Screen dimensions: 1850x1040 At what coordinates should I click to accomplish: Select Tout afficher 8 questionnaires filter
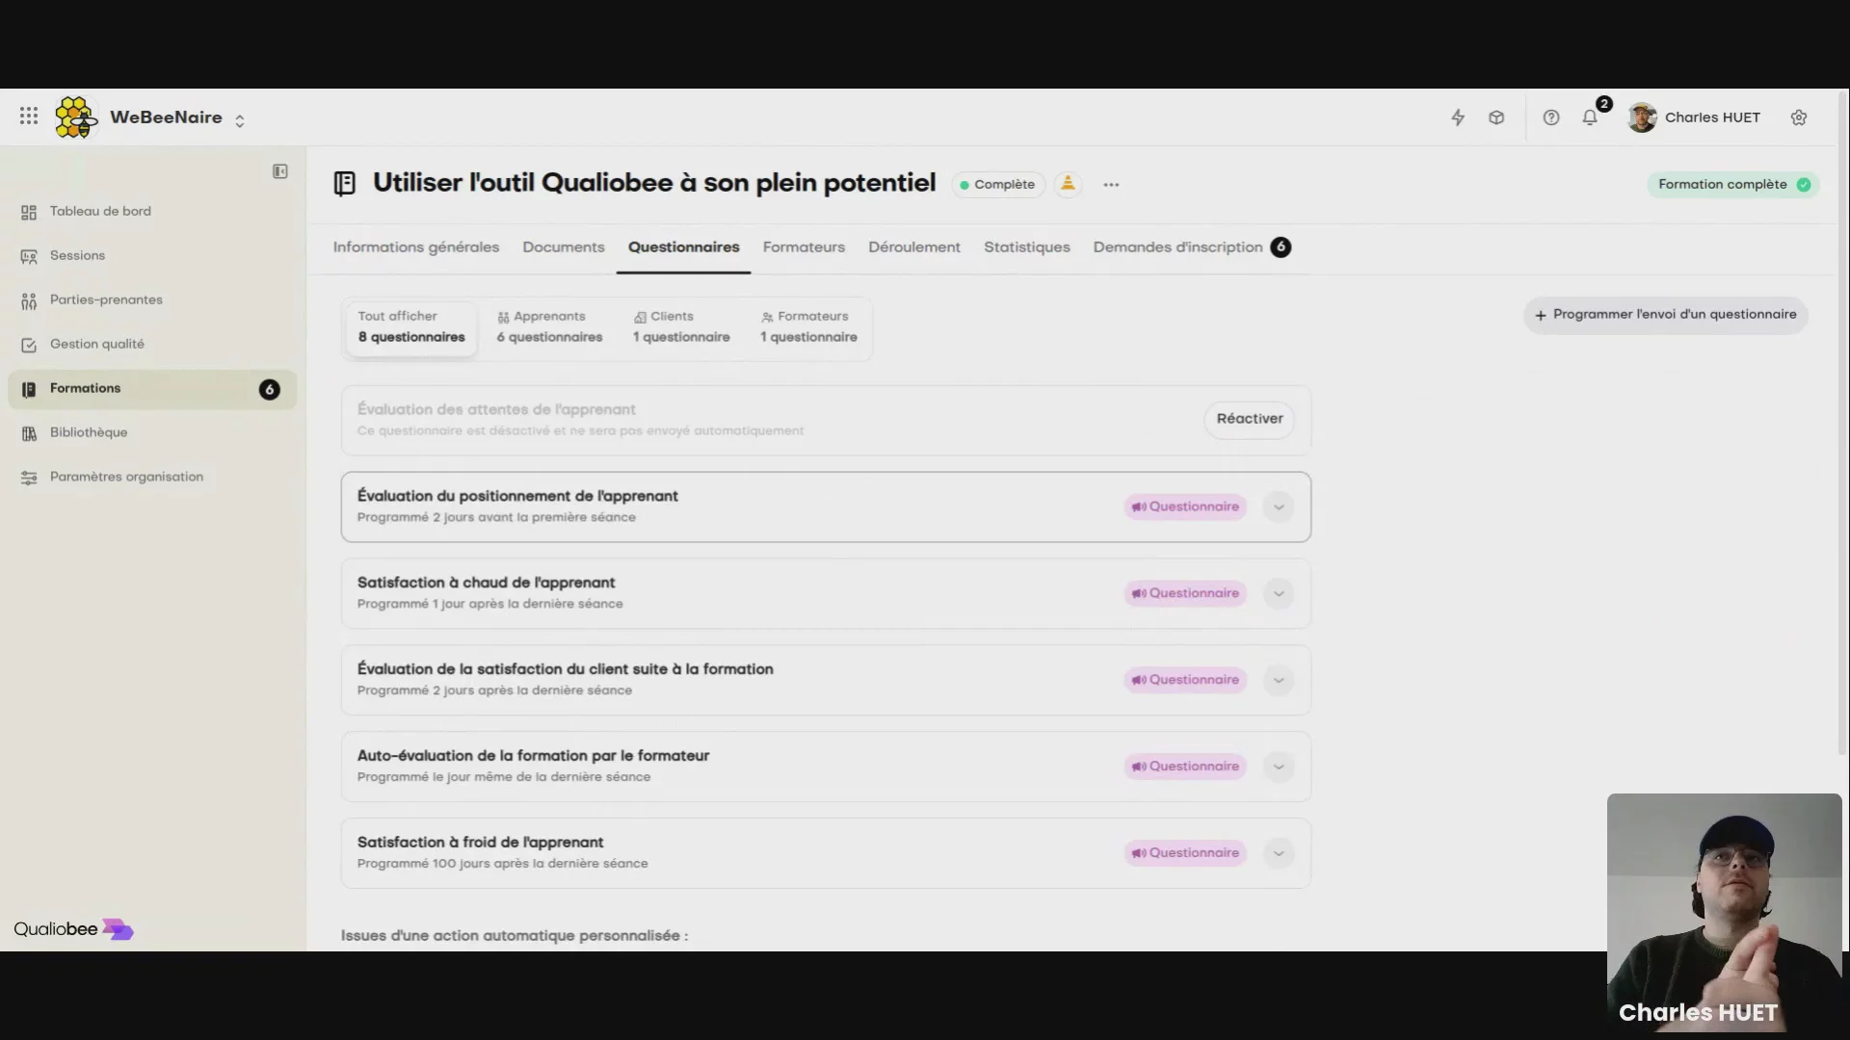click(411, 327)
